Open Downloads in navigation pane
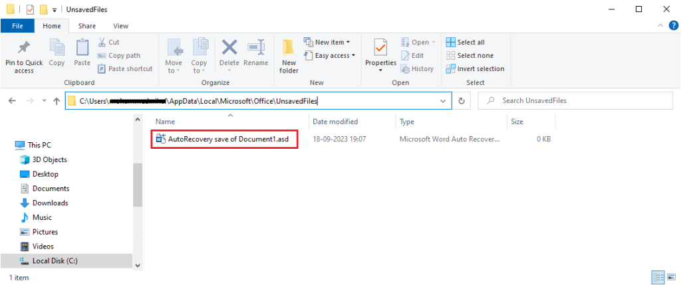681x285 pixels. [x=45, y=203]
